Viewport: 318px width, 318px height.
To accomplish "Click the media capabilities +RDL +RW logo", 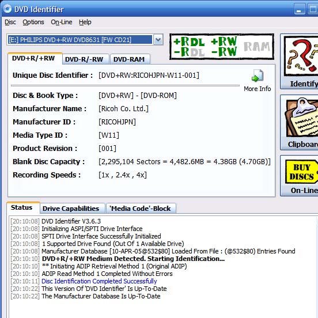I will pos(222,47).
